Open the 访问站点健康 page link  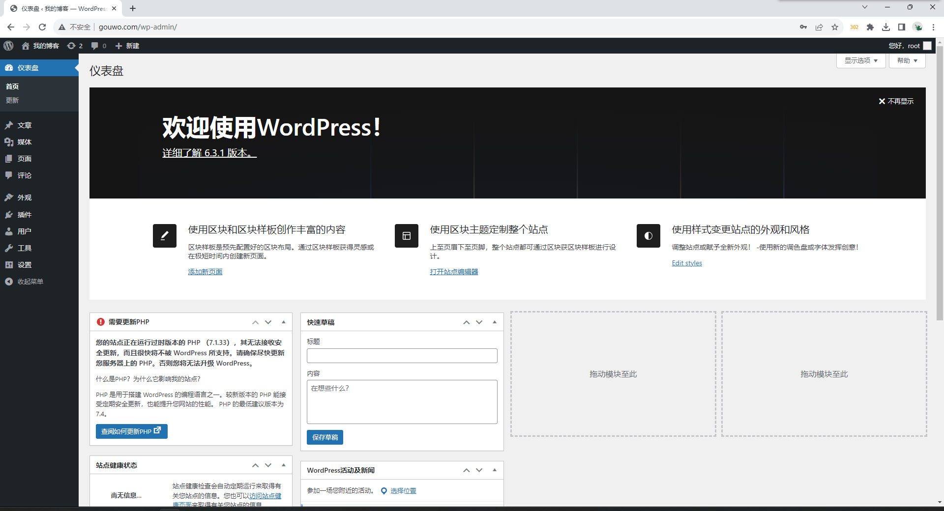click(x=265, y=496)
